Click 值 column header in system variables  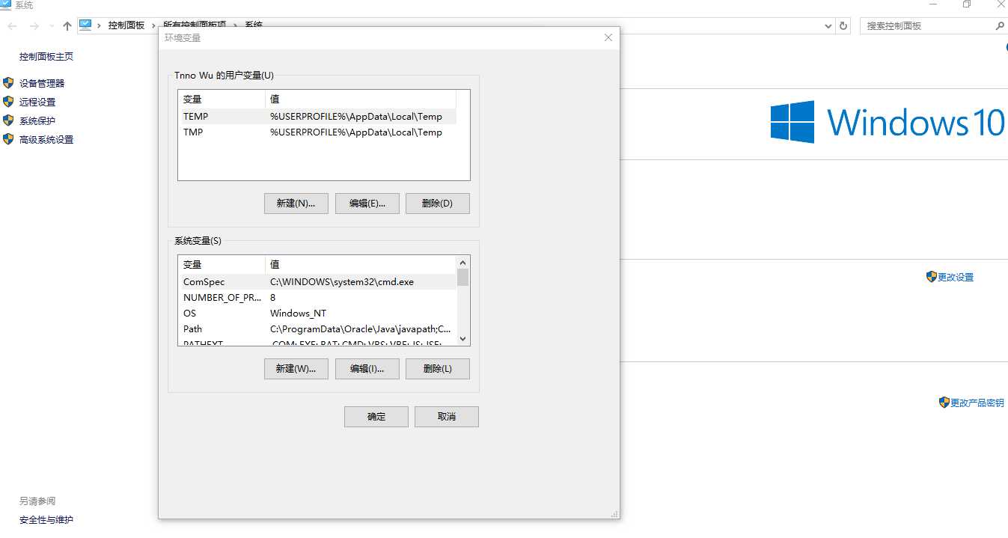pos(361,264)
